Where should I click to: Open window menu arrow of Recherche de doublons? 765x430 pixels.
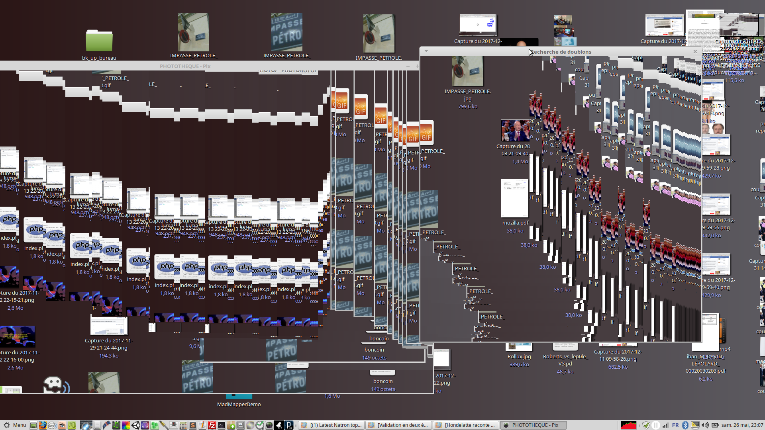(x=426, y=51)
